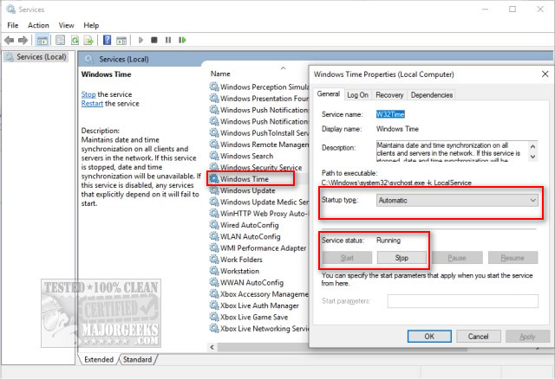Select the Xbox Live Auth Manager service
The height and width of the screenshot is (379, 555).
point(259,305)
